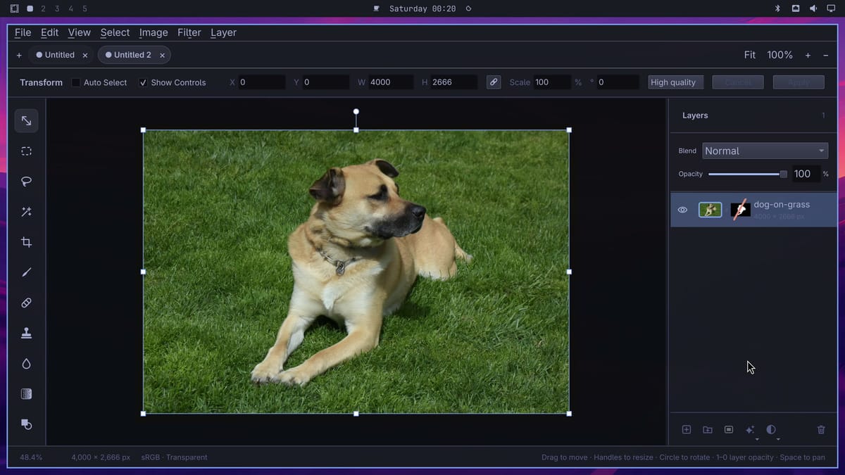845x475 pixels.
Task: Select the Brush tool
Action: 26,272
